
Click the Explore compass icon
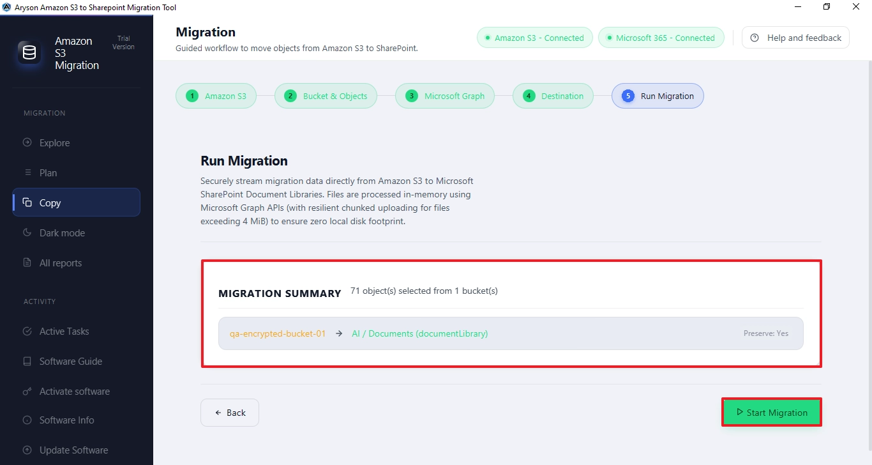pyautogui.click(x=27, y=142)
